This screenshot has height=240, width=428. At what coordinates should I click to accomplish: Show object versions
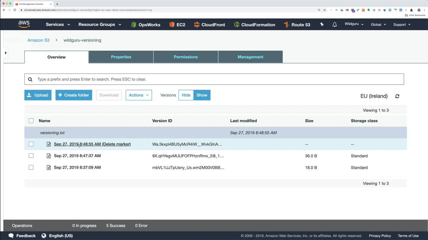(202, 95)
